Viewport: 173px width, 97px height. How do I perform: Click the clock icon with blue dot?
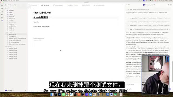pyautogui.click(x=2, y=21)
